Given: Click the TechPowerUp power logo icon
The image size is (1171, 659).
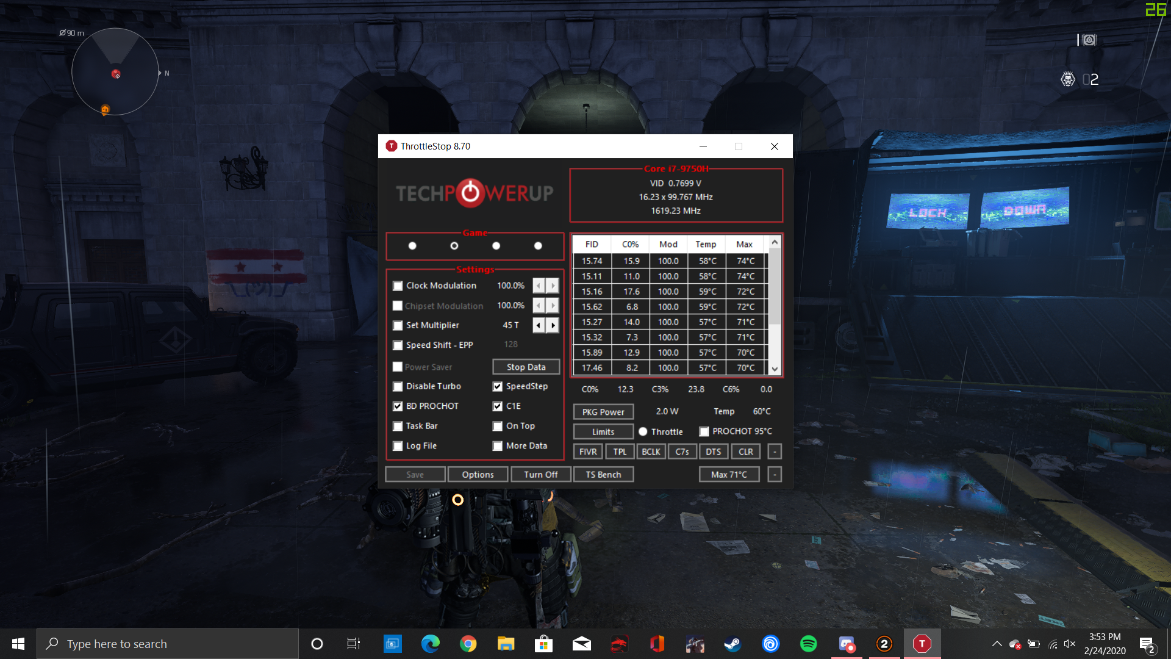Looking at the screenshot, I should [x=470, y=193].
